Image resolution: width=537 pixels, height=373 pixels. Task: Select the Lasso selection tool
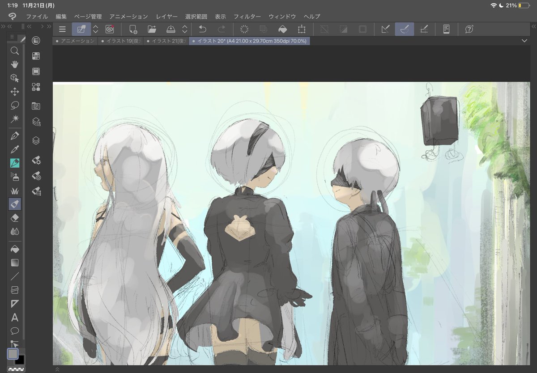coord(15,106)
